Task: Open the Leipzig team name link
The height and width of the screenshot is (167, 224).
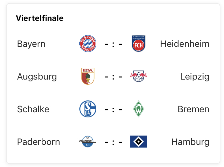Action: pos(194,77)
